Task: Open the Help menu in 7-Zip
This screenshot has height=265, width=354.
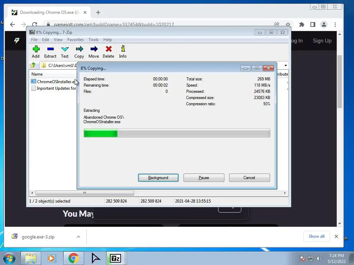Action: point(108,40)
